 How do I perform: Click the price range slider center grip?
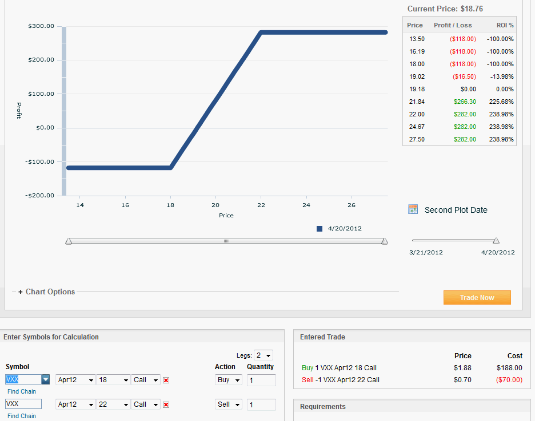tap(226, 241)
